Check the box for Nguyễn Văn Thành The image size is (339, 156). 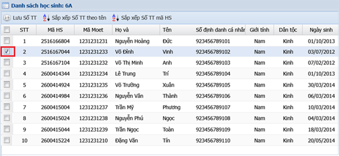7,96
